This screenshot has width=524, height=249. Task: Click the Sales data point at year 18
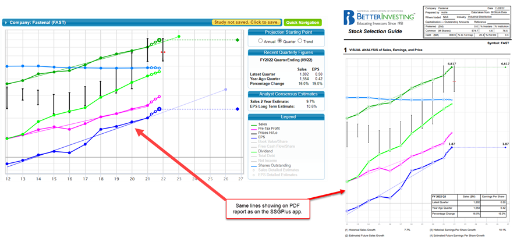tap(101, 58)
